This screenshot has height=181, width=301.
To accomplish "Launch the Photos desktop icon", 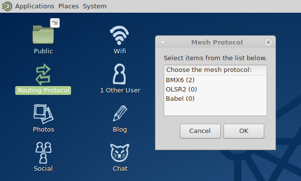I will coord(43,114).
